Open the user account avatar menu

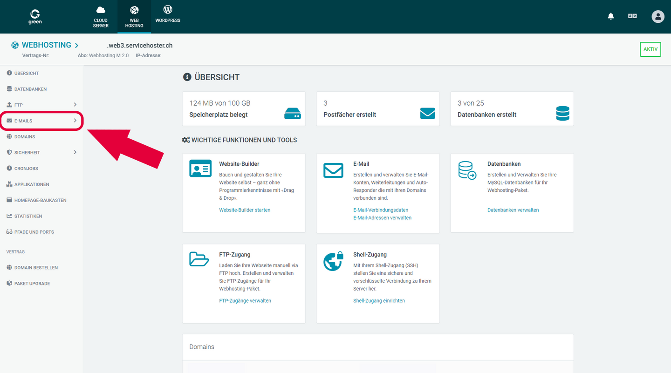(x=658, y=17)
